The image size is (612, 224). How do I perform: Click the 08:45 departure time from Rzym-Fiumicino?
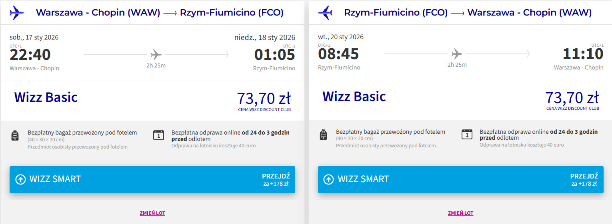point(338,54)
